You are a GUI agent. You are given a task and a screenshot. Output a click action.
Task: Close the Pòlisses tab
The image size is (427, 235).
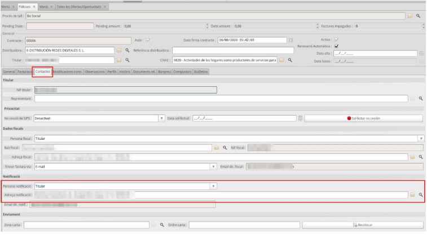coord(34,7)
